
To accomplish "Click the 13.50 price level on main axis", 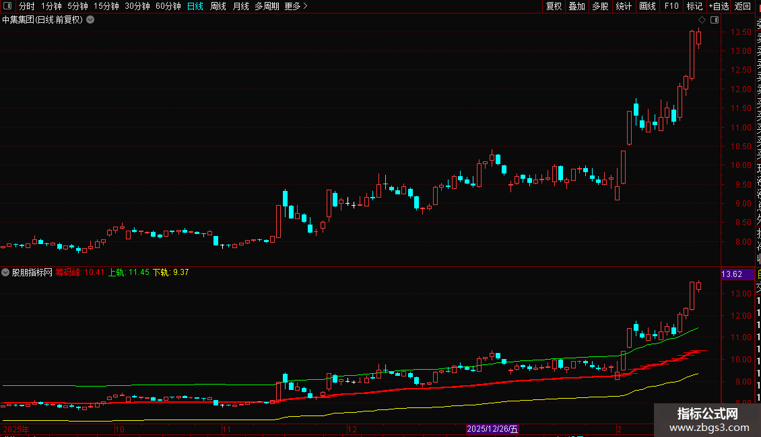I will point(741,32).
